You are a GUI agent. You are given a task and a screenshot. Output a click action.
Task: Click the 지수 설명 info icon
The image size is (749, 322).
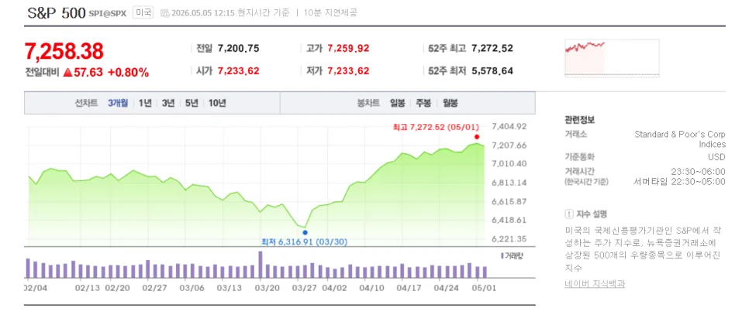click(x=568, y=214)
